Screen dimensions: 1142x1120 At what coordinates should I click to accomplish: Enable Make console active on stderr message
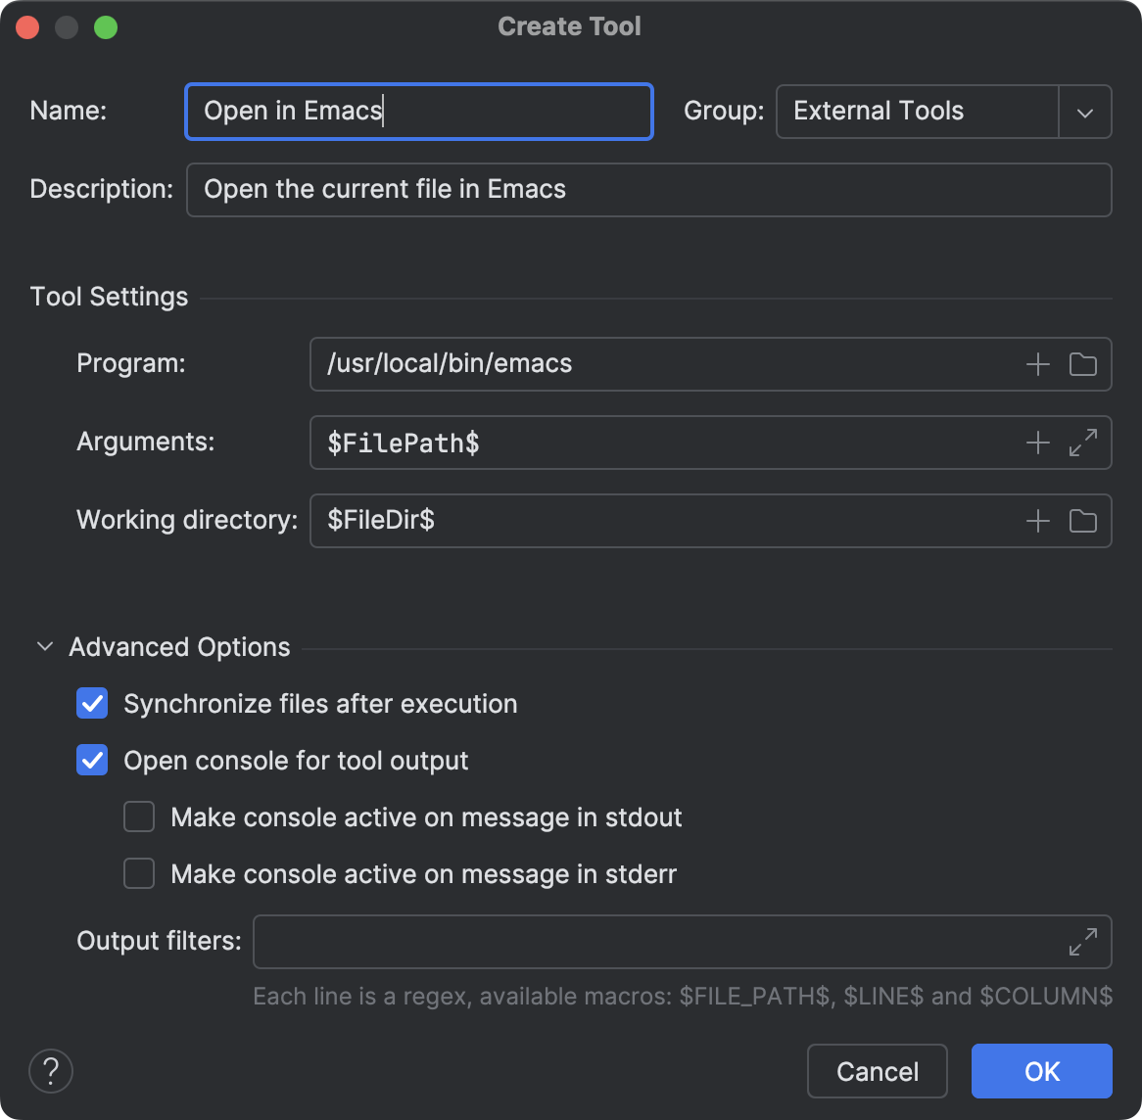tap(138, 873)
